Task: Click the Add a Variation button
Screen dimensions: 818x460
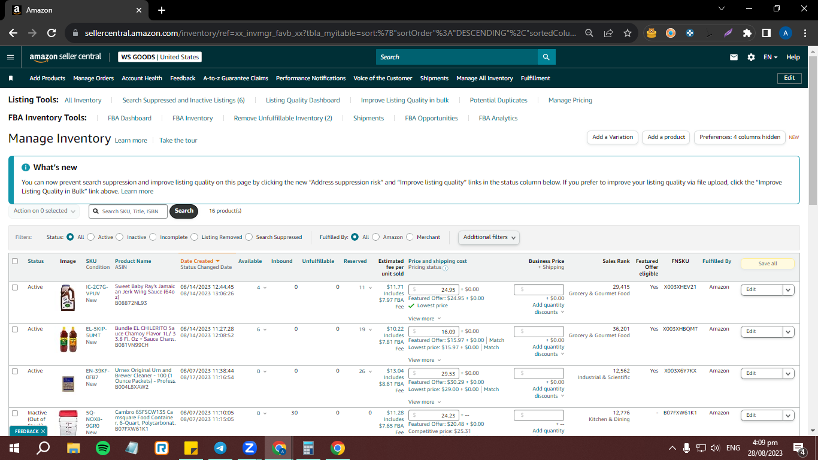Action: [x=613, y=137]
